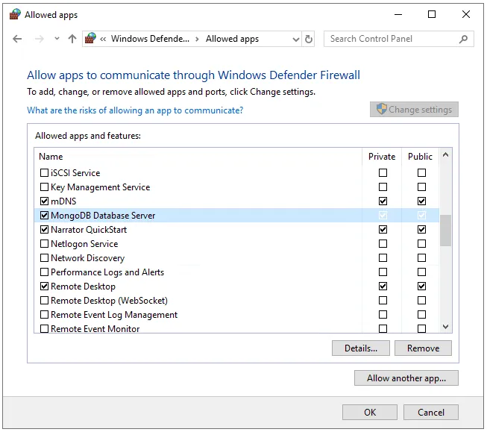The width and height of the screenshot is (487, 432).
Task: Select the Windows Defender breadcrumb item
Action: [150, 39]
